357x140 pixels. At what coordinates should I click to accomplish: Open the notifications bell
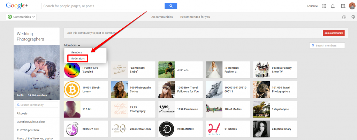[x=333, y=6]
